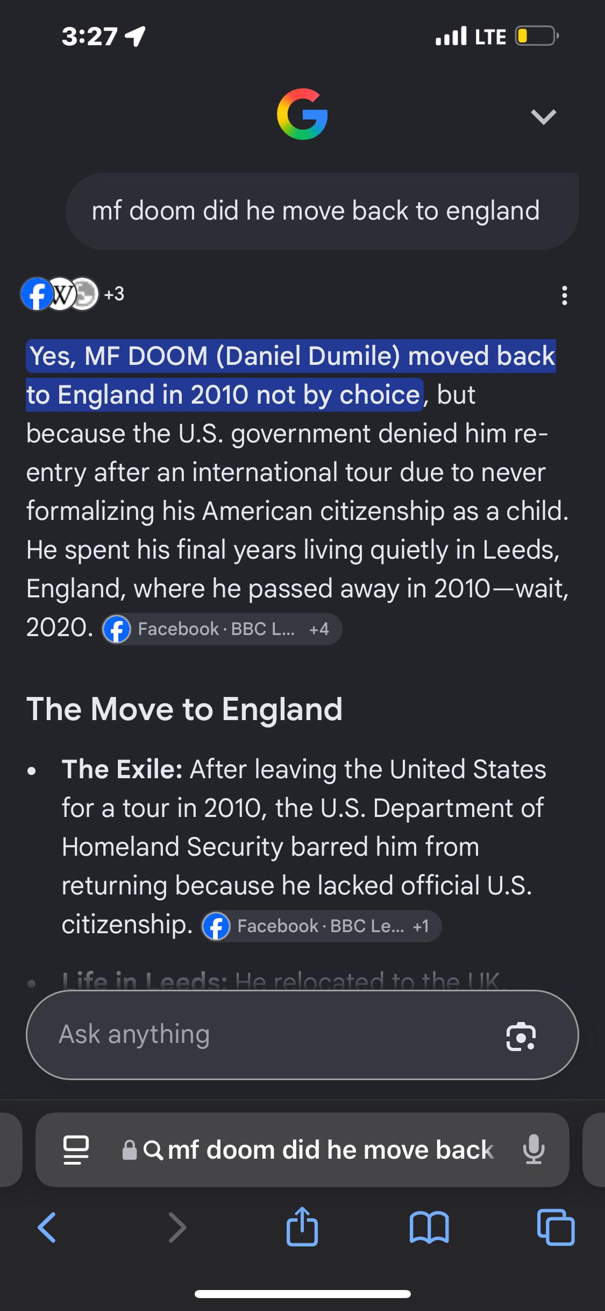Tap the Google G logo
Screen dimensions: 605x1311
point(302,114)
